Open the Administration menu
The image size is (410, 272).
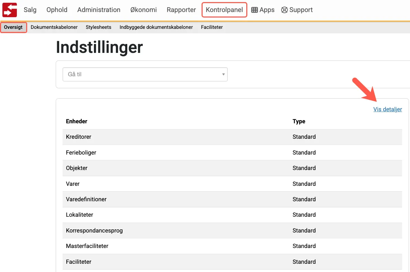[x=99, y=10]
